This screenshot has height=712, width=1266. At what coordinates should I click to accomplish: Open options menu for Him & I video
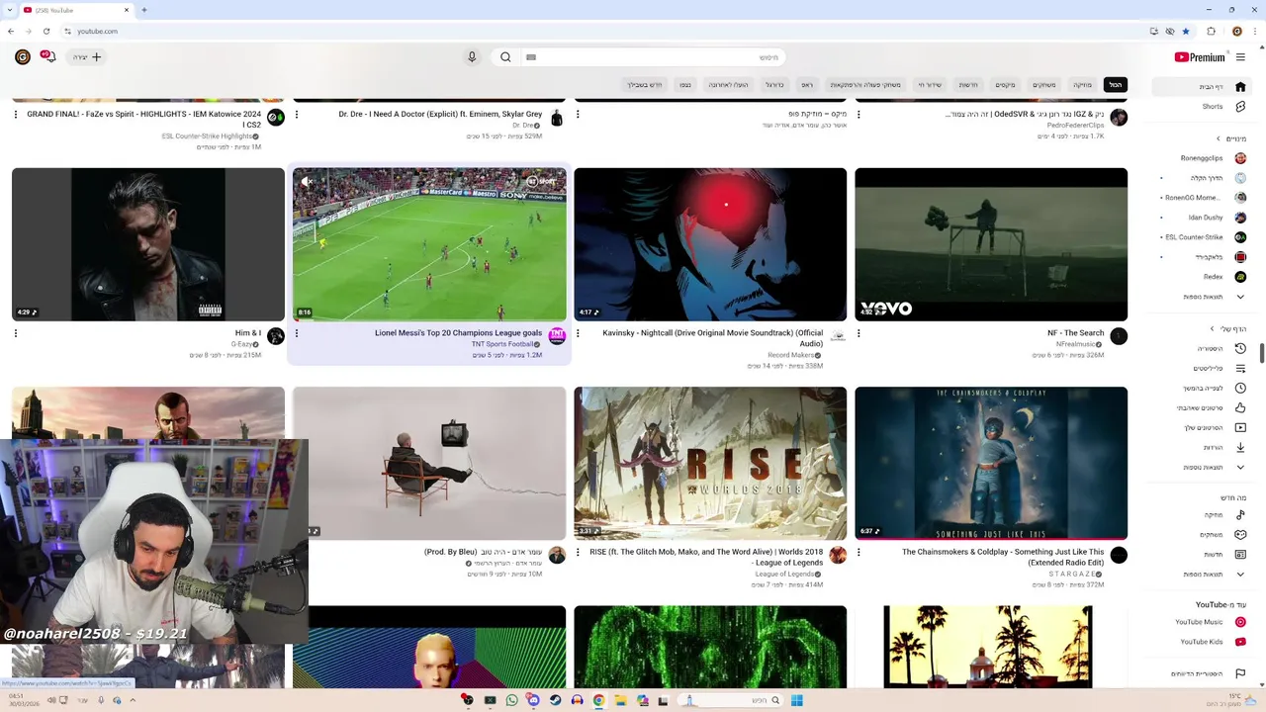tap(16, 333)
